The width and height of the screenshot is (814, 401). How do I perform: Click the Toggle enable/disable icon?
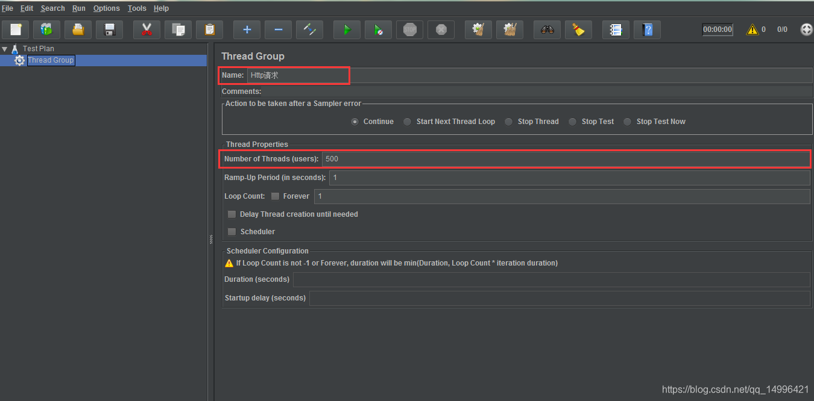[x=309, y=30]
